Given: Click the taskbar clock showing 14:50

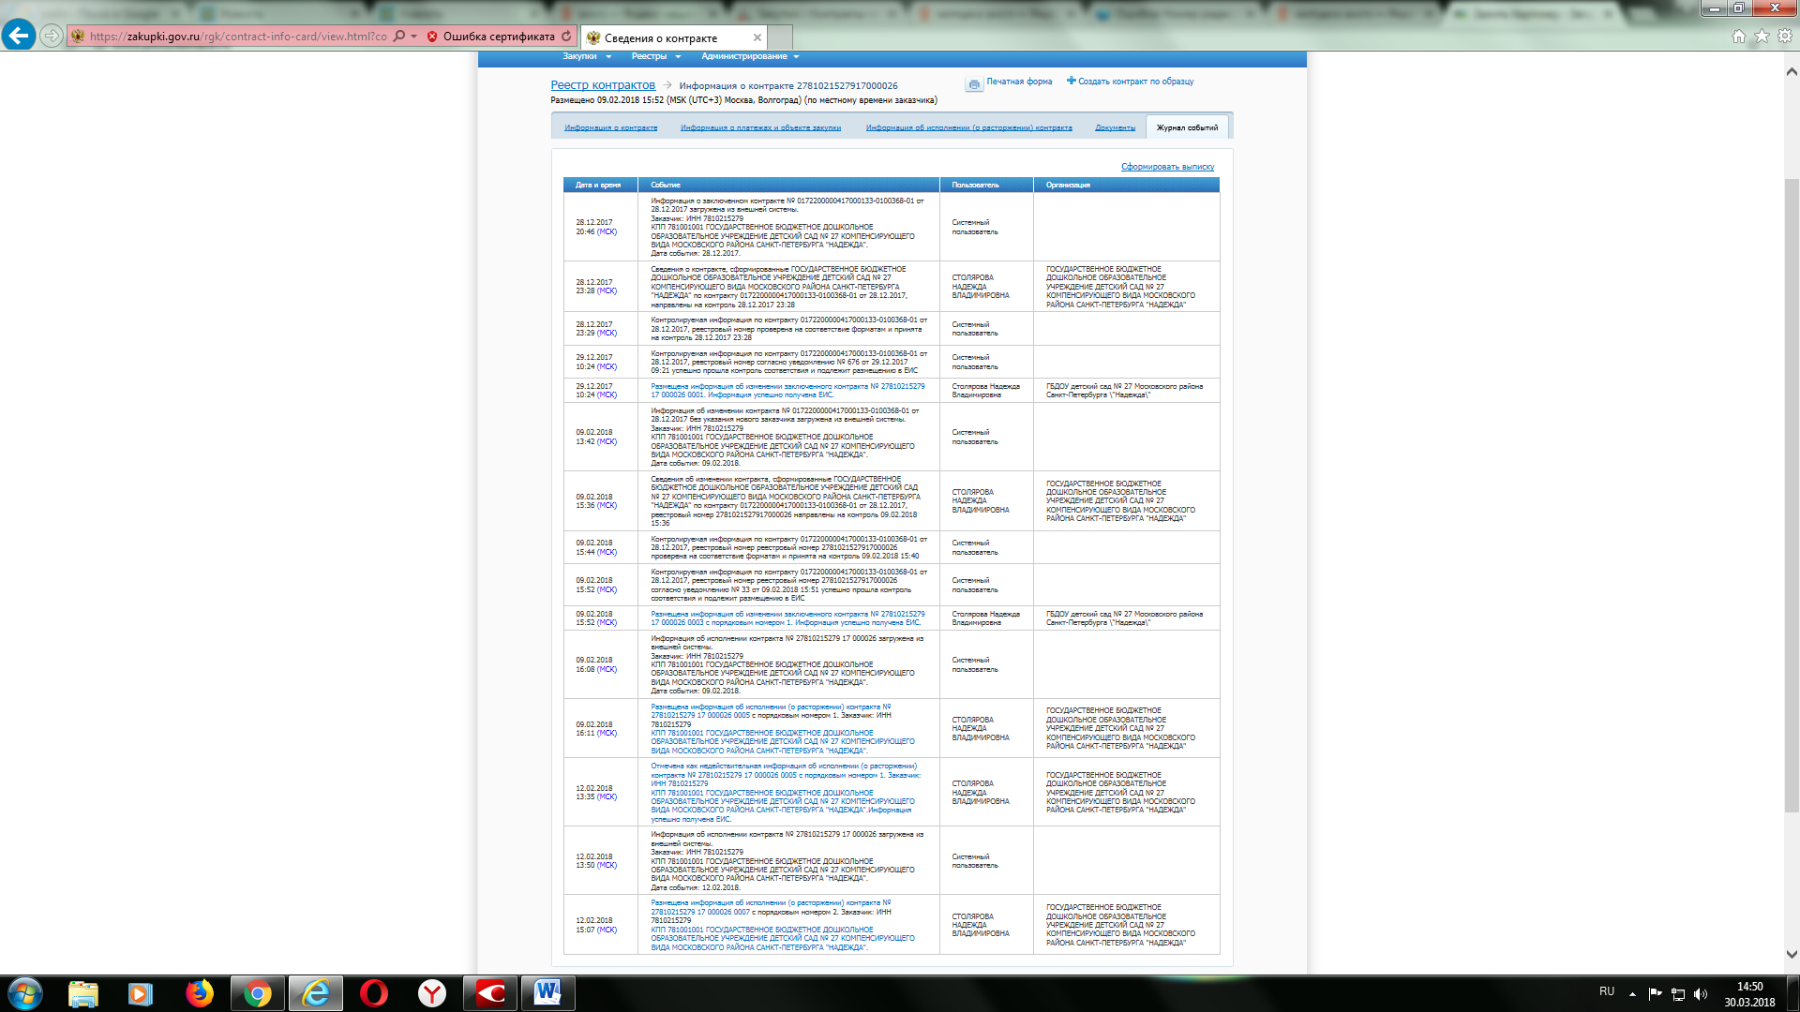Looking at the screenshot, I should pyautogui.click(x=1749, y=993).
